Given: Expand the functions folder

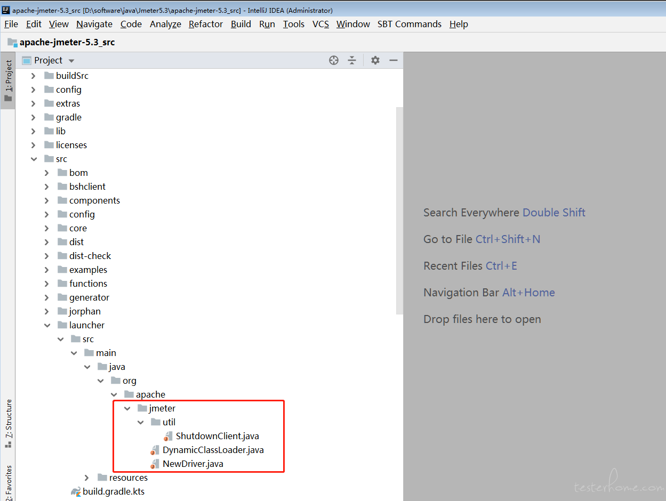Looking at the screenshot, I should click(47, 284).
